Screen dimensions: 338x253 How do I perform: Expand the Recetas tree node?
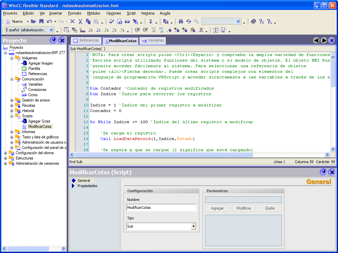11,105
